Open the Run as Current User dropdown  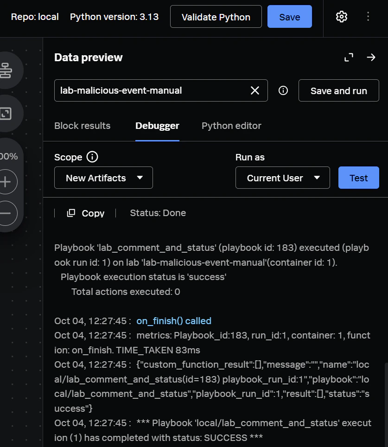click(282, 178)
